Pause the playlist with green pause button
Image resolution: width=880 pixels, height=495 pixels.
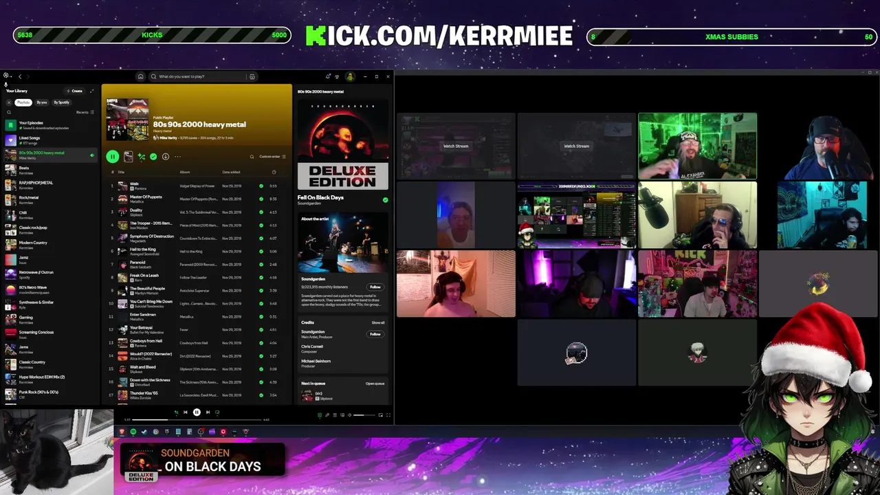pos(113,157)
